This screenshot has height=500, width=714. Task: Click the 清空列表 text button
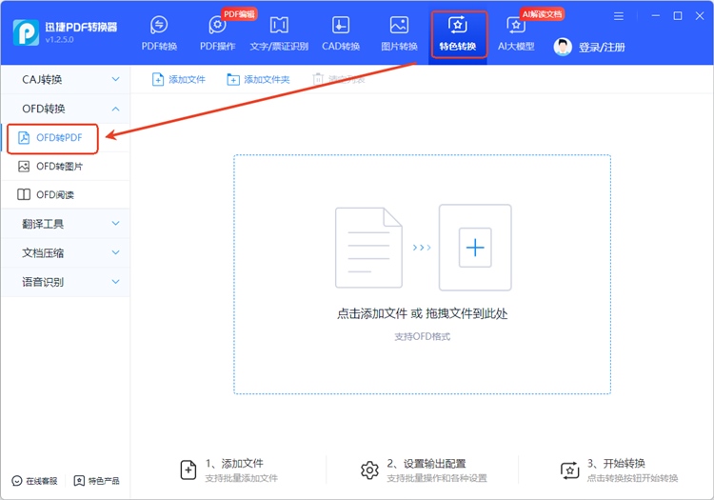click(347, 80)
